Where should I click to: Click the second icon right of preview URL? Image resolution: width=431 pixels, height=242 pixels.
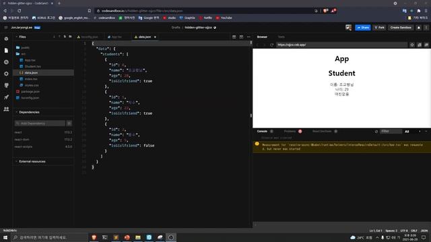[x=419, y=45]
